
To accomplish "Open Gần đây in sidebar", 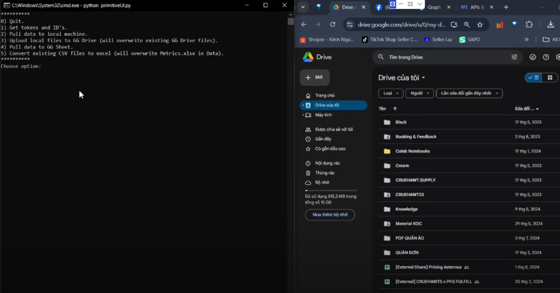I will coord(323,139).
